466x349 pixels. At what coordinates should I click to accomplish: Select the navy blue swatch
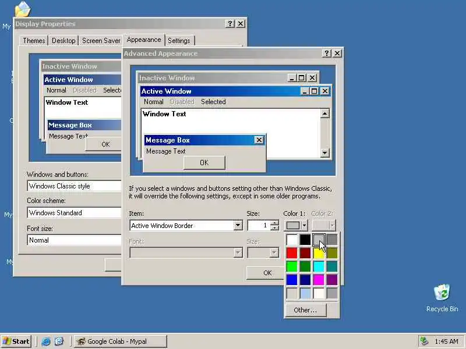pos(305,280)
